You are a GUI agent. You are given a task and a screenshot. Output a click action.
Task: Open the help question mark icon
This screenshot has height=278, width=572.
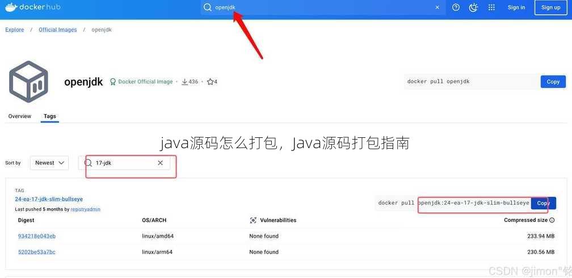(456, 7)
